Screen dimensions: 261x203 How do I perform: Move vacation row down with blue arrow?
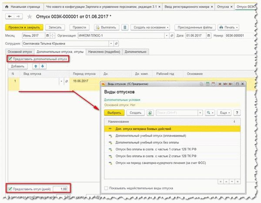tap(43, 66)
